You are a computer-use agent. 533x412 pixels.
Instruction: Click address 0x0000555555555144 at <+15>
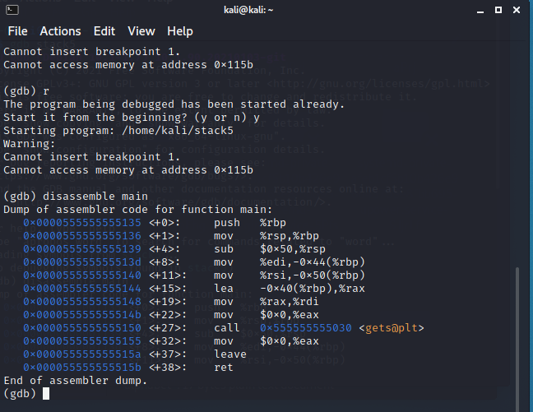(82, 289)
